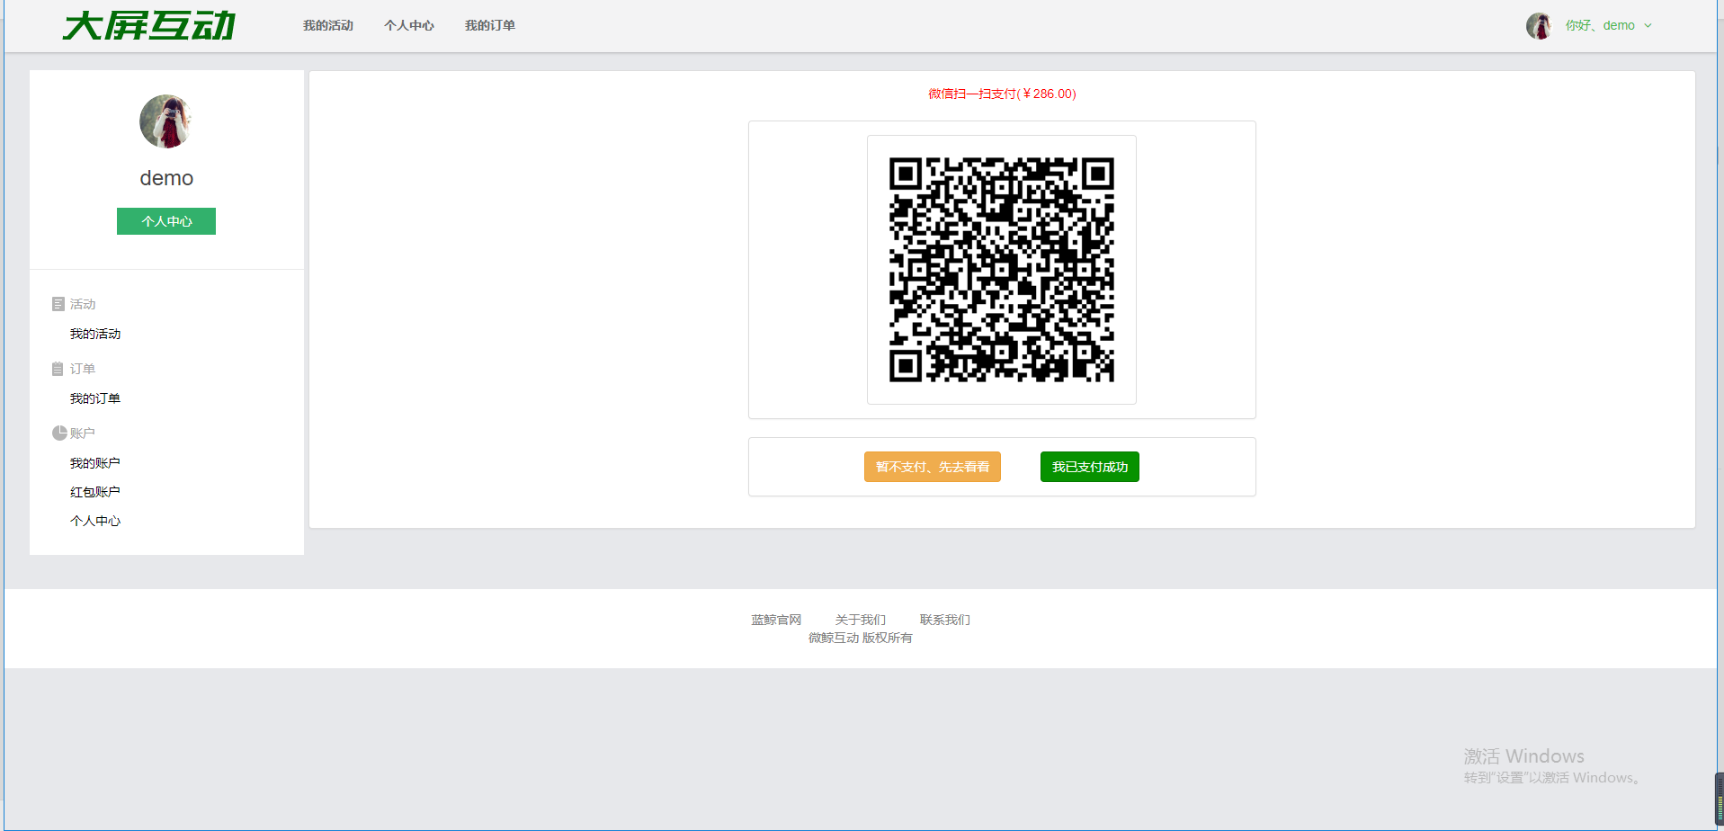Open 红包账户 in the sidebar
The width and height of the screenshot is (1724, 831).
point(95,492)
